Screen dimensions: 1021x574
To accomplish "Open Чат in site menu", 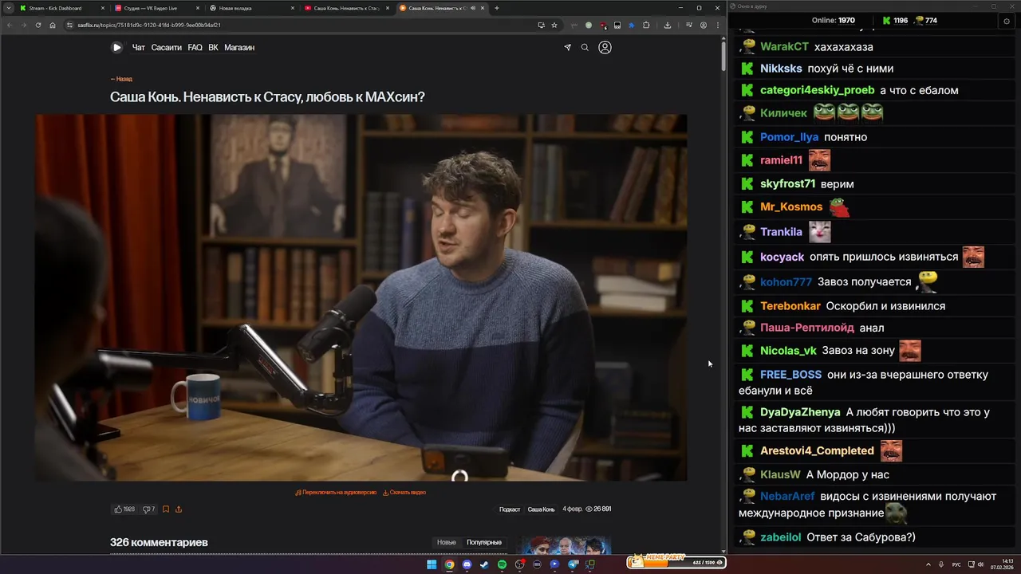I will pyautogui.click(x=139, y=48).
